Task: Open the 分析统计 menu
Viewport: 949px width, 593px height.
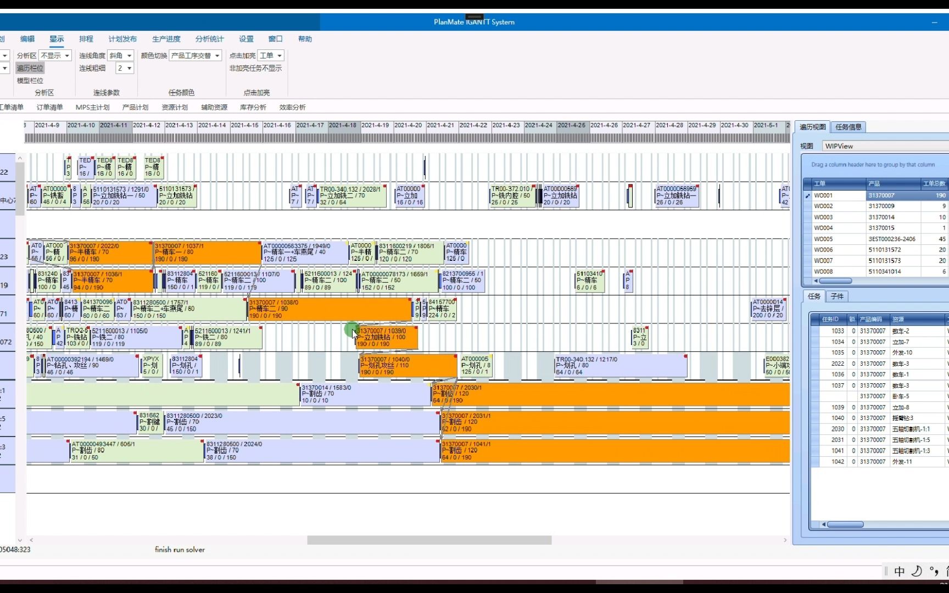Action: click(x=210, y=39)
